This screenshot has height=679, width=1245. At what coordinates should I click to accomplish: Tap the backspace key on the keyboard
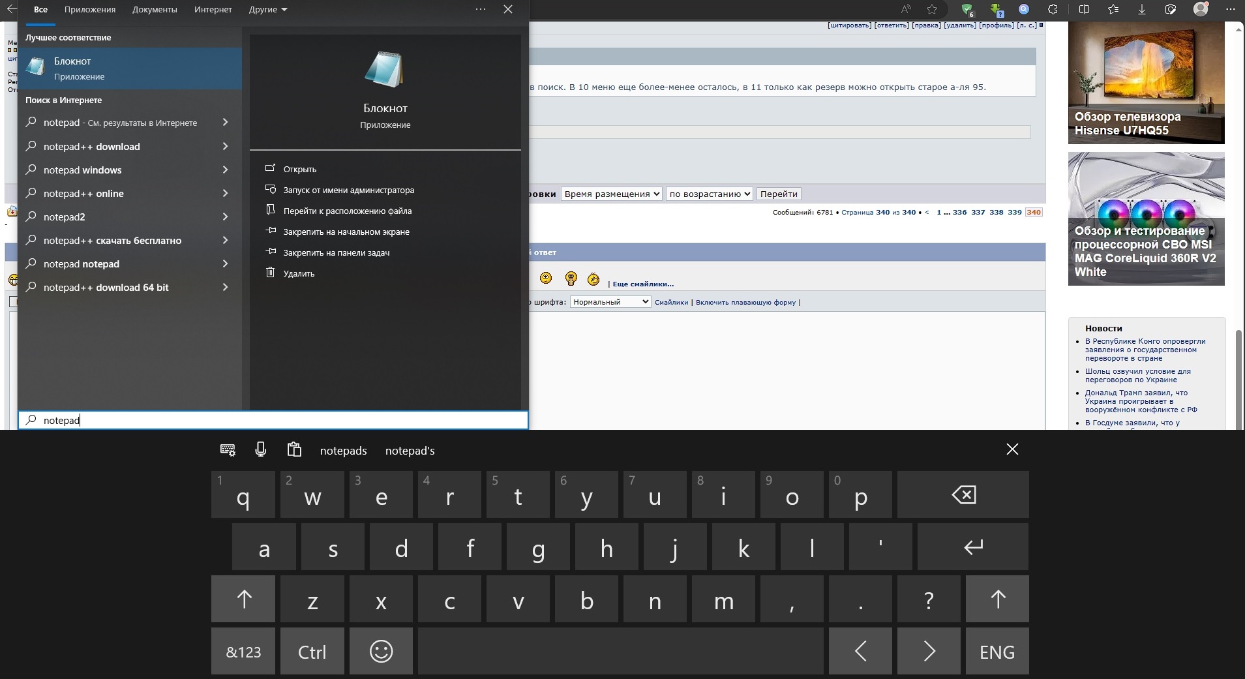click(x=963, y=495)
